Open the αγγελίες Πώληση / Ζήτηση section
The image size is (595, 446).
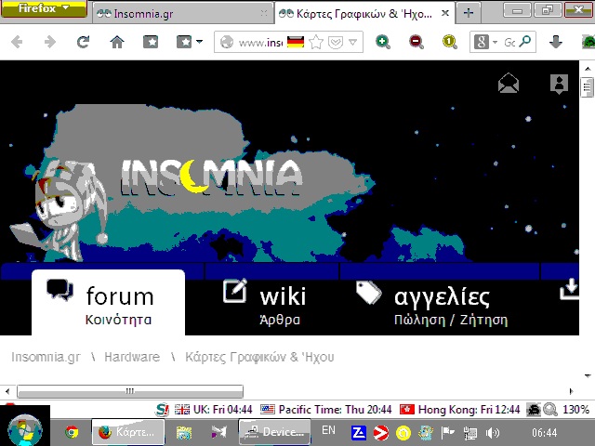[431, 304]
